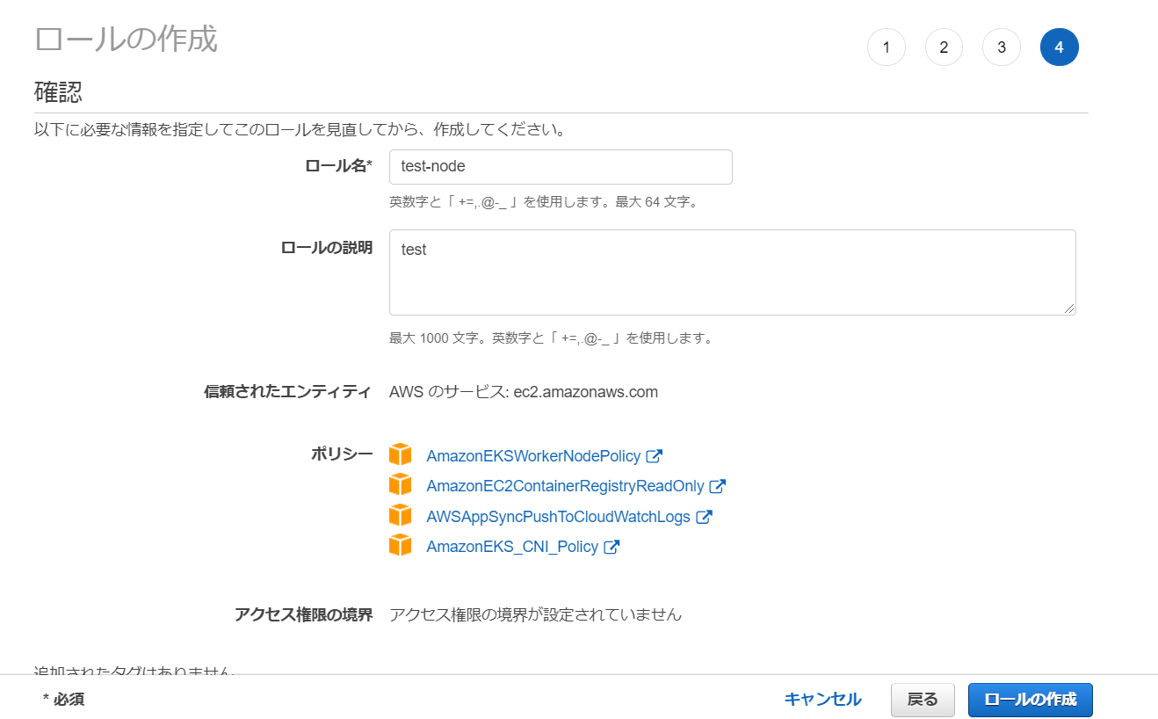Click external link icon beside AmazonEC2ContainerRegistryReadOnly

[x=717, y=486]
